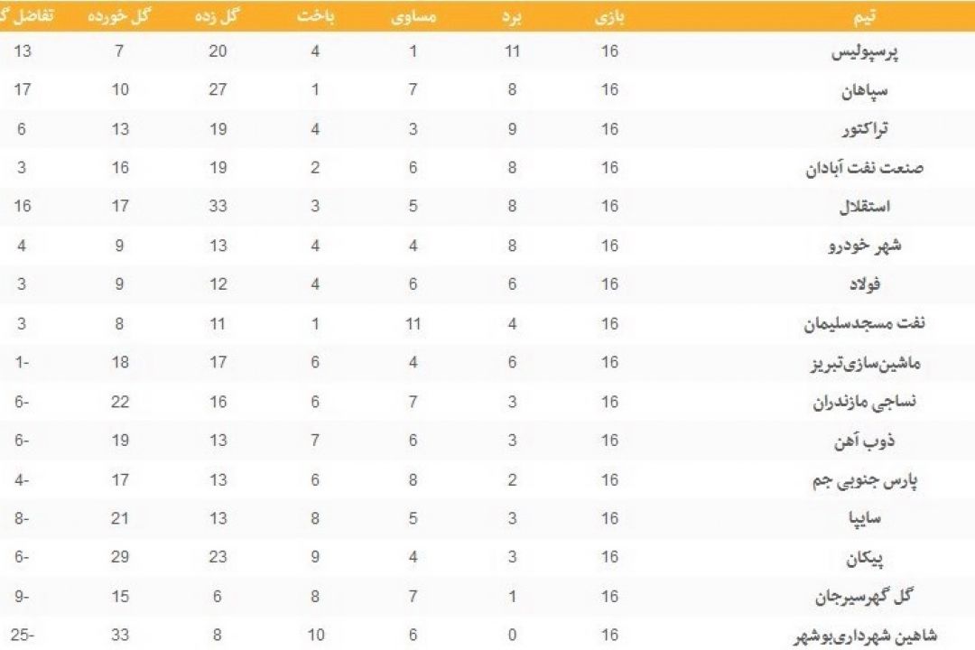Select the استقلال team name
The width and height of the screenshot is (975, 650).
click(x=865, y=207)
